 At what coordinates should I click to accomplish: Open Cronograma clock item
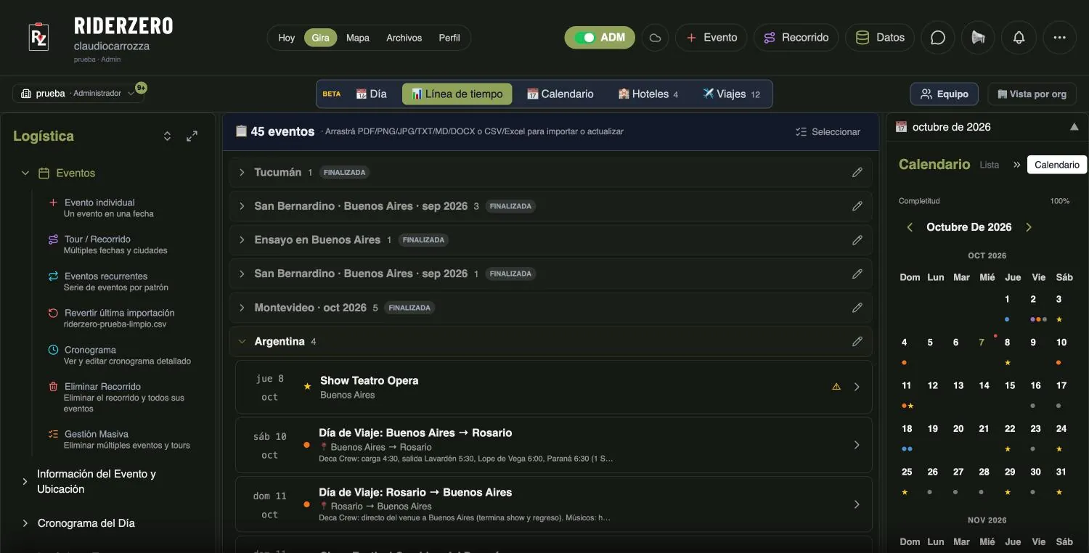point(119,355)
